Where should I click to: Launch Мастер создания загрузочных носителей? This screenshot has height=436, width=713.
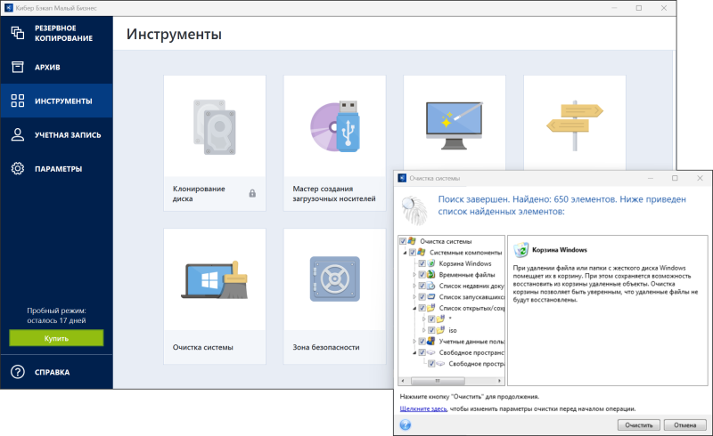tap(334, 142)
